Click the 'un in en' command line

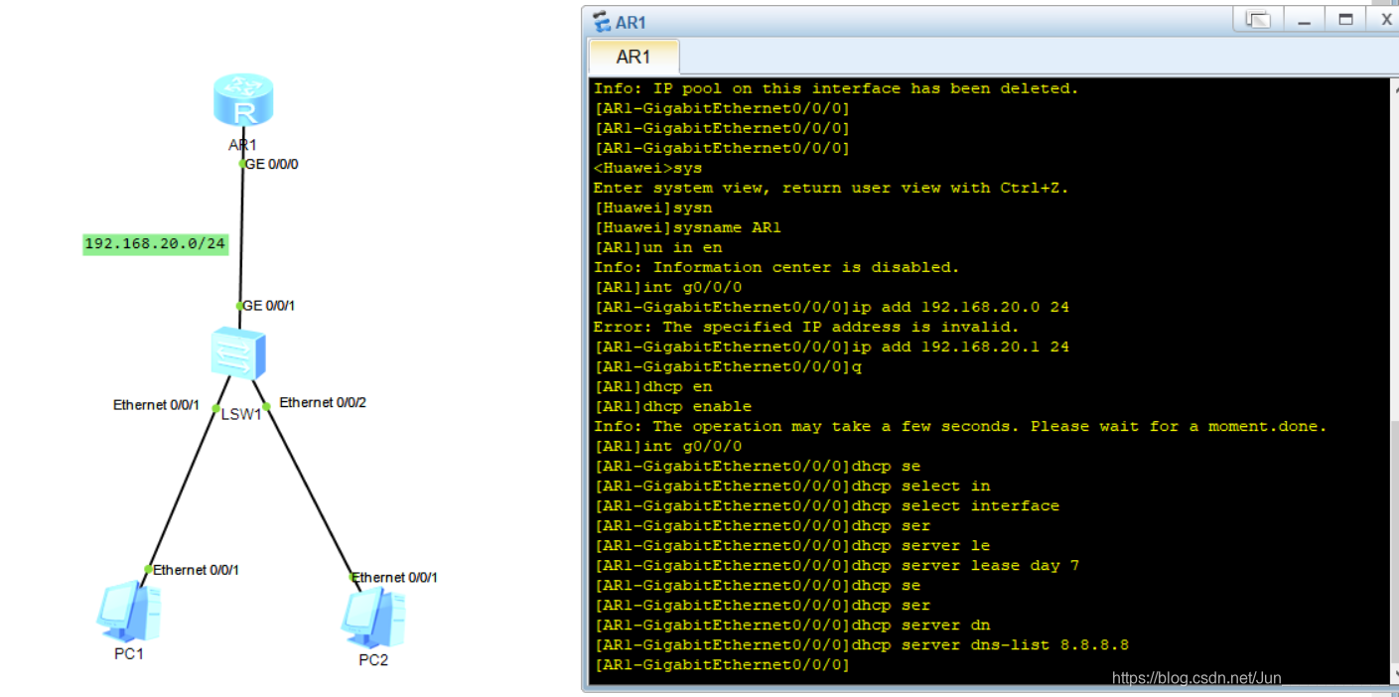(x=657, y=247)
